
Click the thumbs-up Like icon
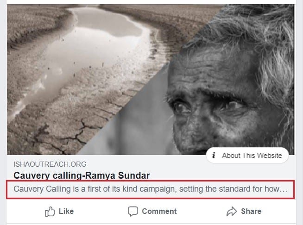(50, 212)
